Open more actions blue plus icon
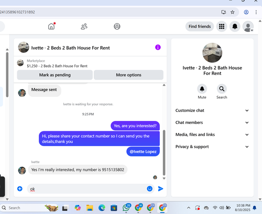Image resolution: width=262 pixels, height=214 pixels. (x=20, y=188)
